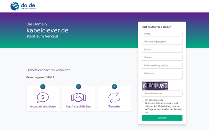
Task: Click the Bewertungswert 3900 € text
Action: pyautogui.click(x=40, y=77)
